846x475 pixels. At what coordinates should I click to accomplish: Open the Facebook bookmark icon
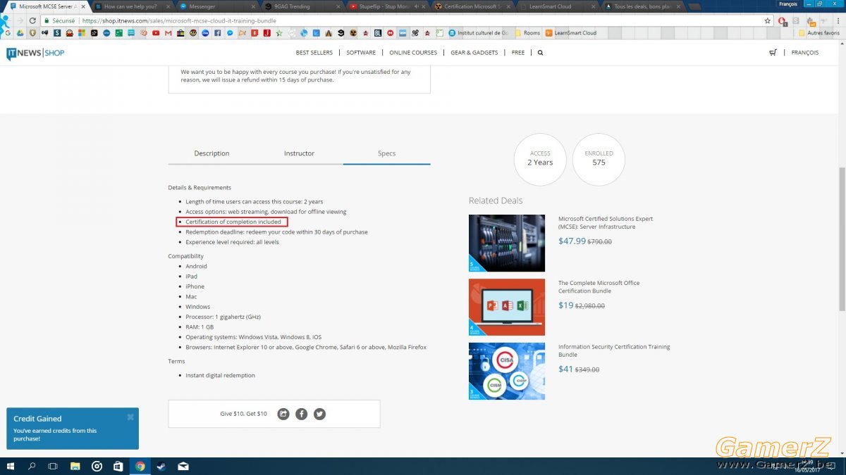pos(218,32)
